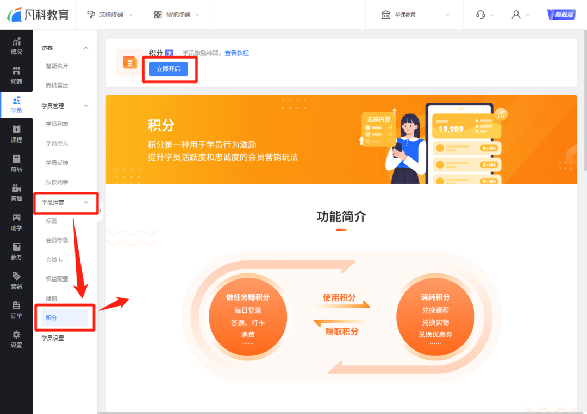Open the 助学 (Study Aid) sidebar icon
This screenshot has width=587, height=414.
coord(16,224)
